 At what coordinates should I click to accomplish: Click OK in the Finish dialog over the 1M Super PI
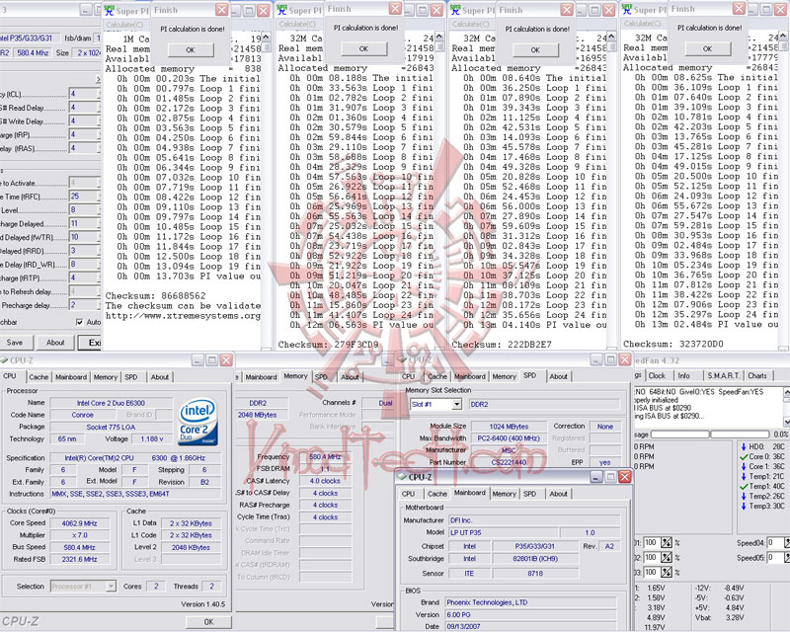point(190,50)
